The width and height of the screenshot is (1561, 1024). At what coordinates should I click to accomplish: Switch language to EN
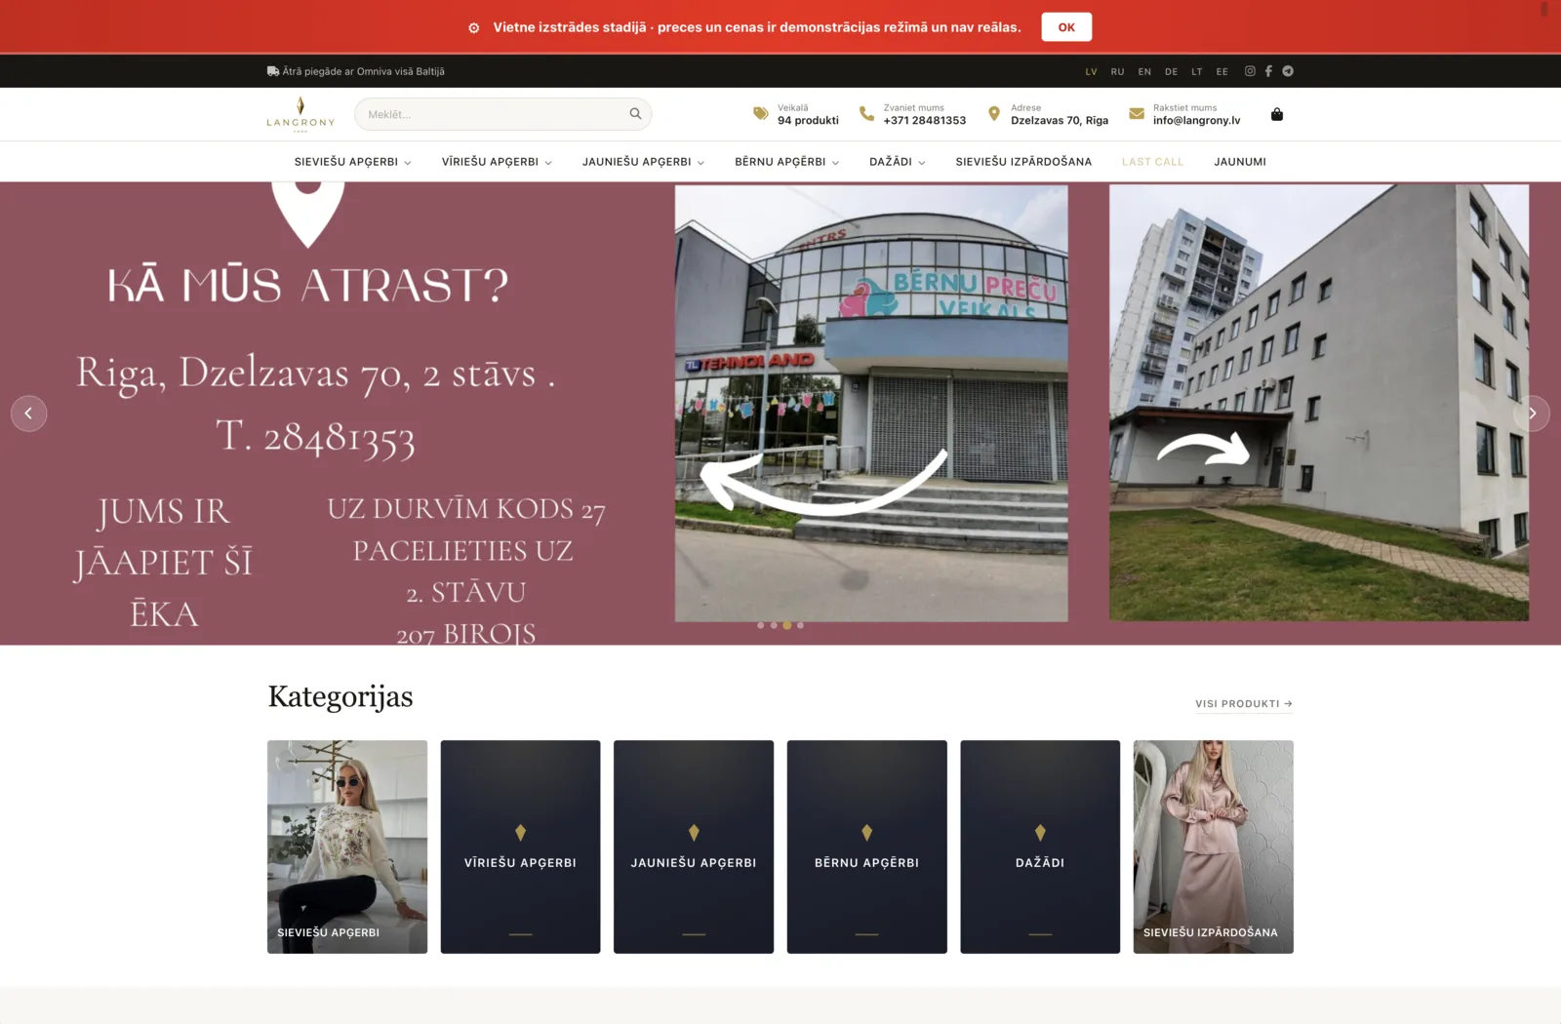(x=1144, y=72)
